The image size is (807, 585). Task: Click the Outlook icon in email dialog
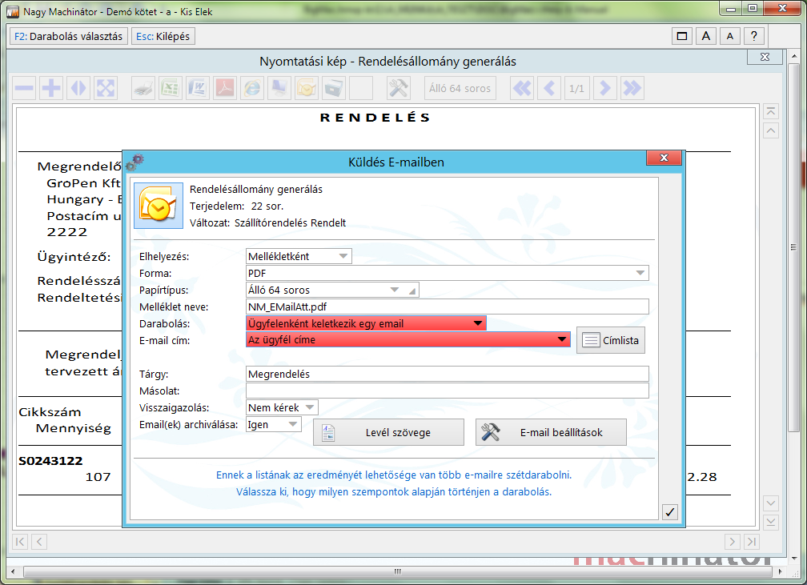pos(159,206)
